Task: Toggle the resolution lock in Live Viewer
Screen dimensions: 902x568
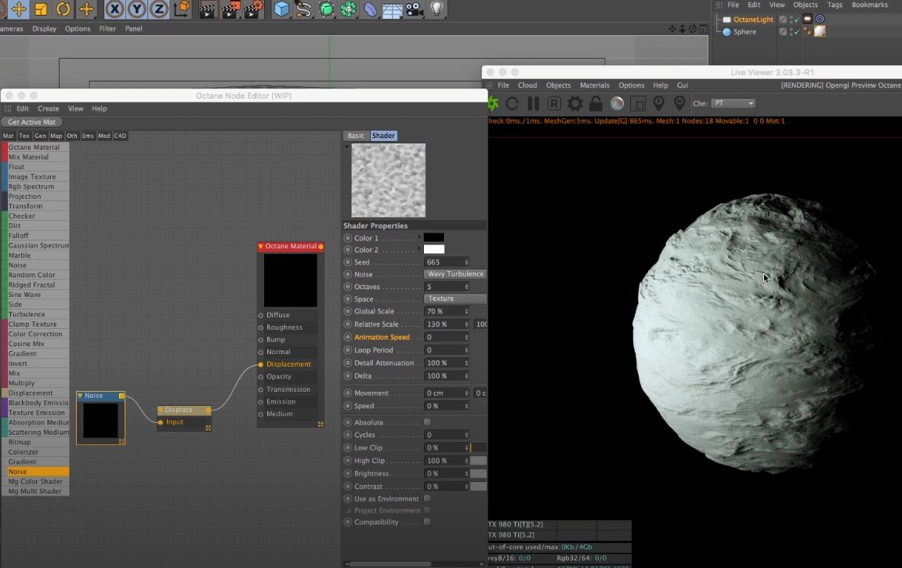Action: (596, 103)
